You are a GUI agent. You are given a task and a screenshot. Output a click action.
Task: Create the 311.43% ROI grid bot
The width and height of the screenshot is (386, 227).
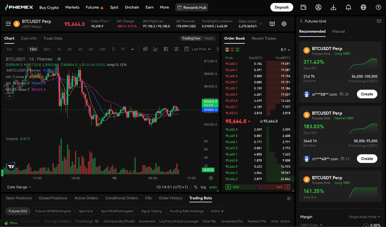[367, 94]
